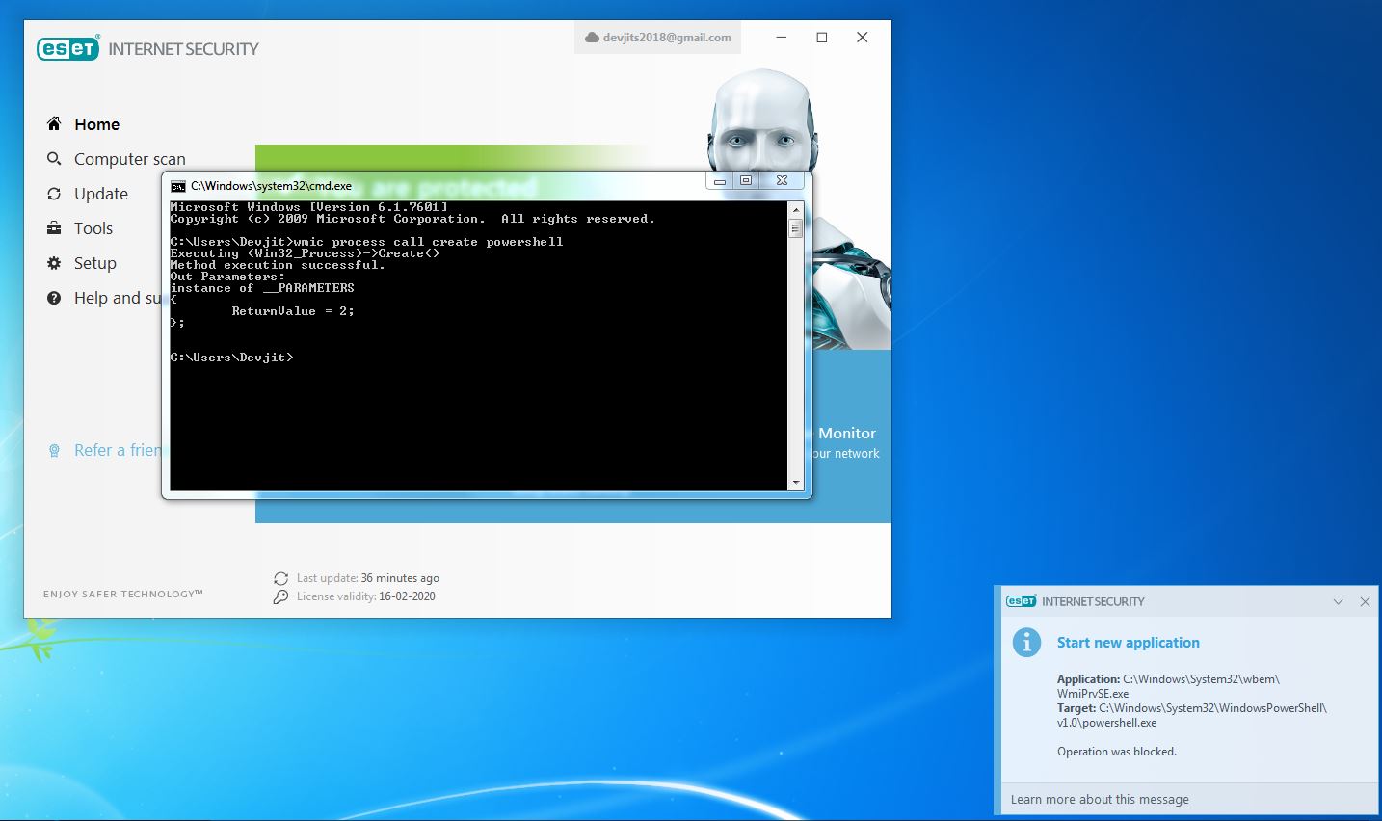Click the Update refresh icon

pyautogui.click(x=54, y=194)
